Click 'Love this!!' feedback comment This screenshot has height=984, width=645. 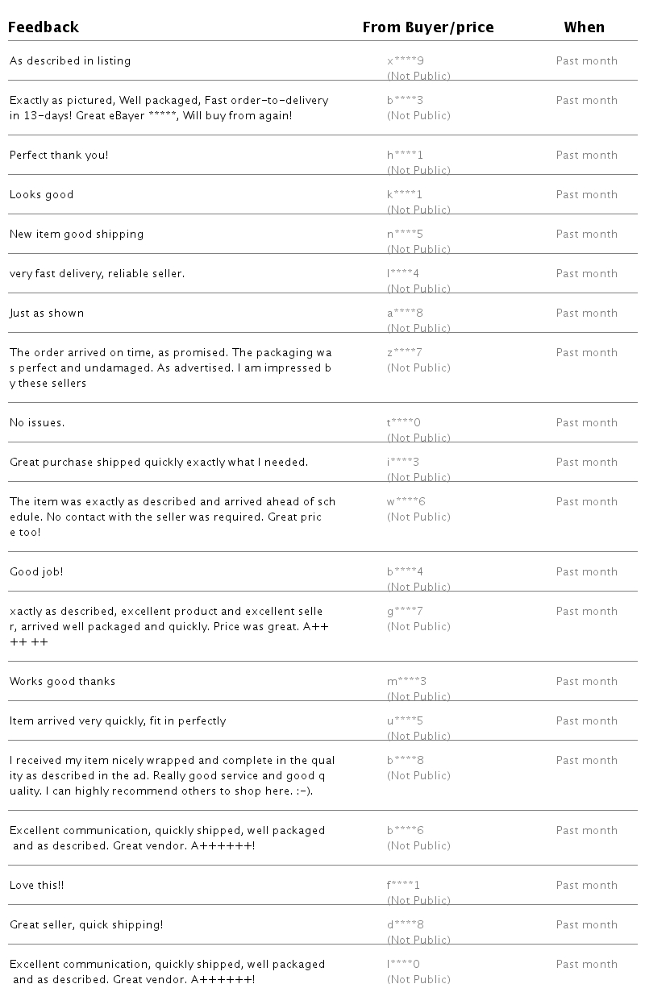tap(36, 886)
